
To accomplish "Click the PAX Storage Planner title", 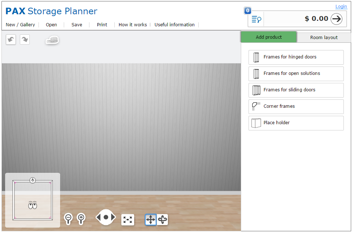I will [51, 11].
